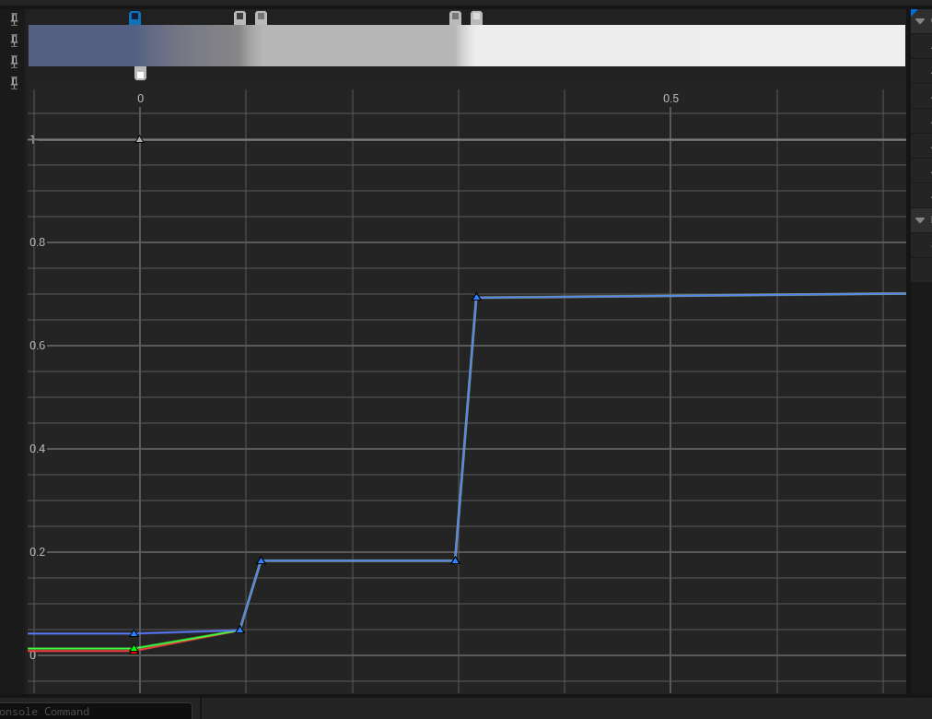Select the green curve key near time 0
The height and width of the screenshot is (719, 932).
pos(134,648)
